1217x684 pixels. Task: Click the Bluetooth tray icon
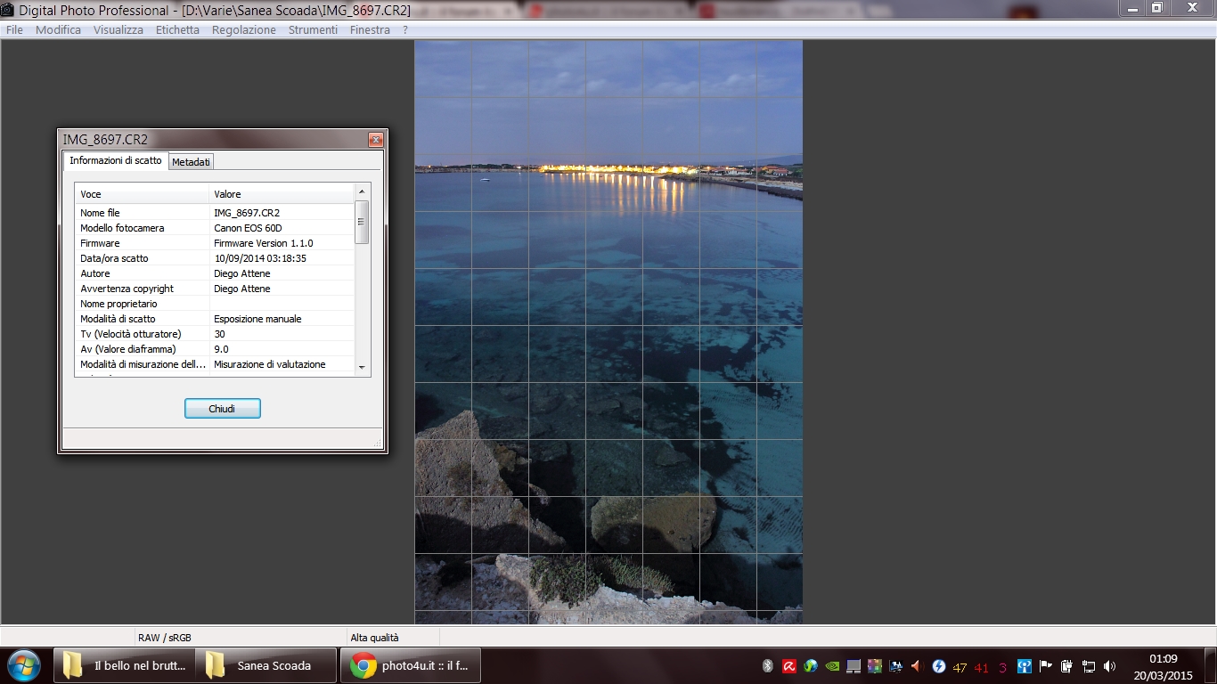click(x=767, y=666)
